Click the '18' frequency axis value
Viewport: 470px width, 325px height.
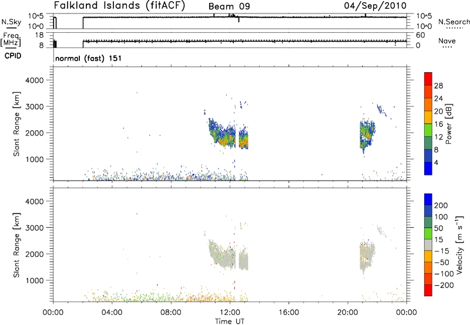pos(39,35)
